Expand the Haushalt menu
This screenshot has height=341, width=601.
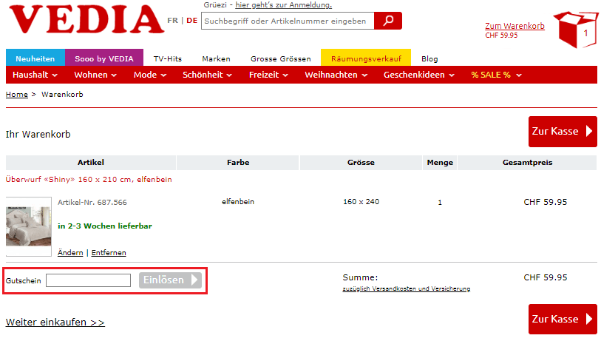35,75
